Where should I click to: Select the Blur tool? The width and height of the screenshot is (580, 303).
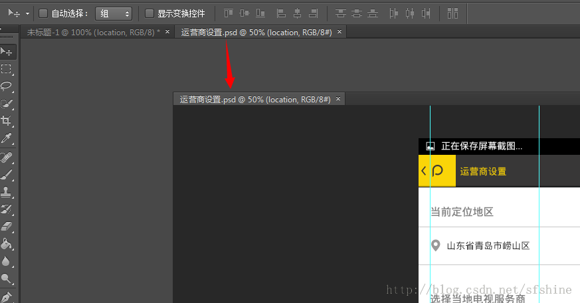6,261
